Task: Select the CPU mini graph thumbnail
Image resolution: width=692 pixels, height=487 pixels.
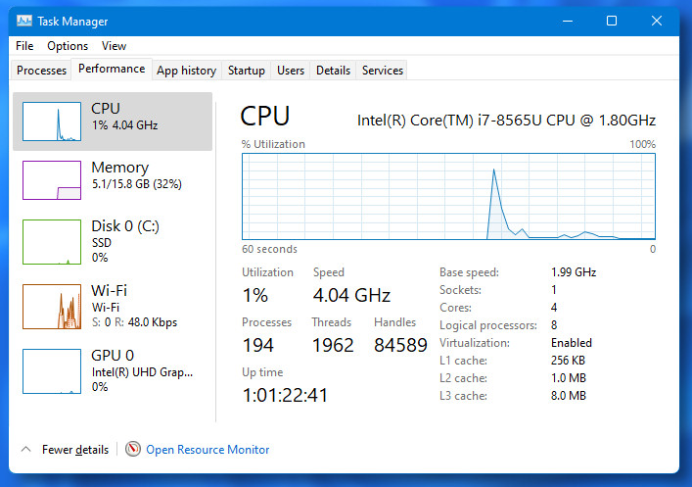Action: point(52,122)
